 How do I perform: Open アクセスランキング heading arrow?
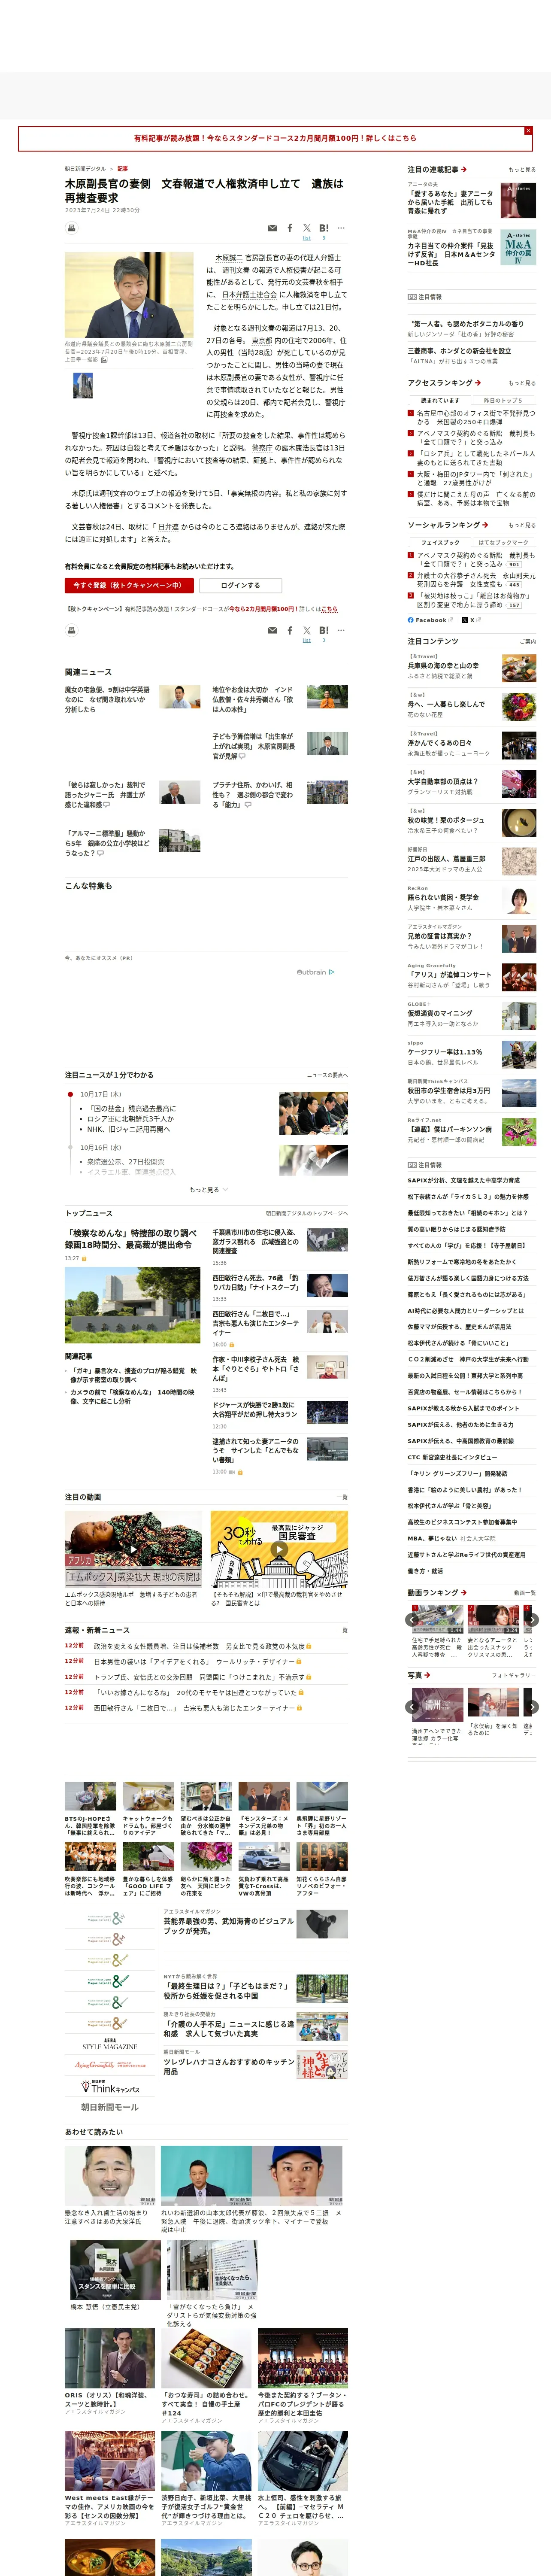click(x=444, y=382)
